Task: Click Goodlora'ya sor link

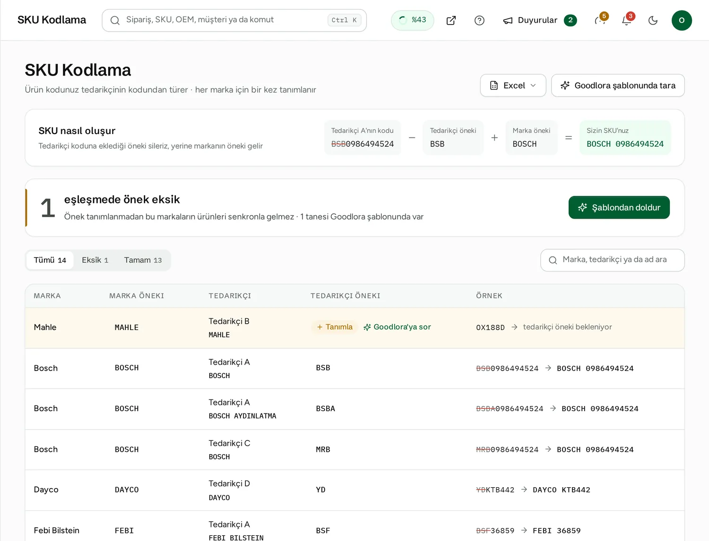Action: point(397,327)
